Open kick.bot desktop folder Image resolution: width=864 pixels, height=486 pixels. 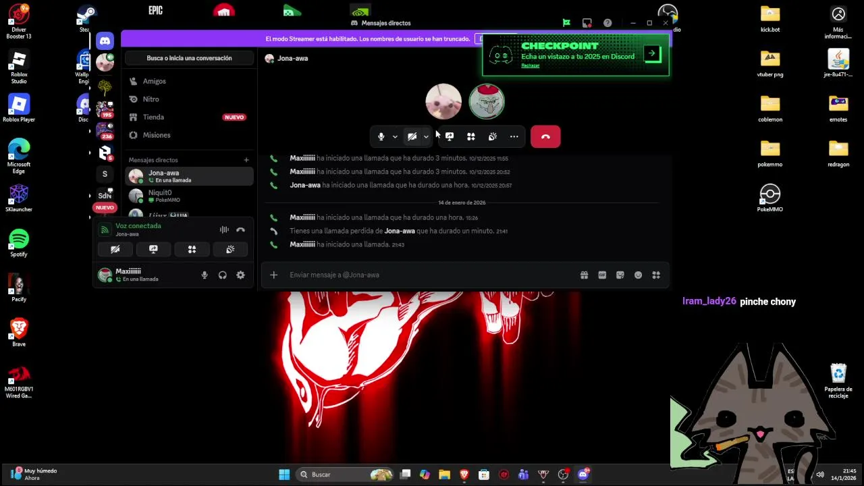(770, 18)
